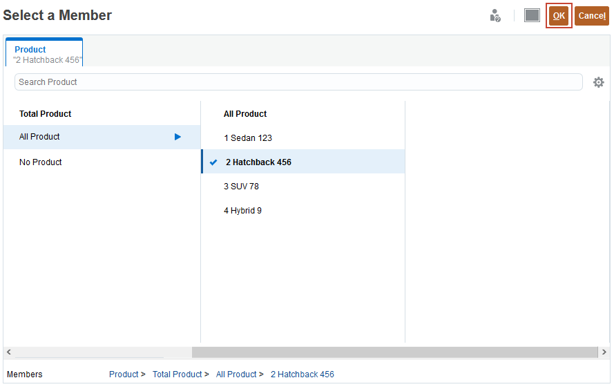The width and height of the screenshot is (614, 389).
Task: Select the 1 Sedan 123 member
Action: 248,138
